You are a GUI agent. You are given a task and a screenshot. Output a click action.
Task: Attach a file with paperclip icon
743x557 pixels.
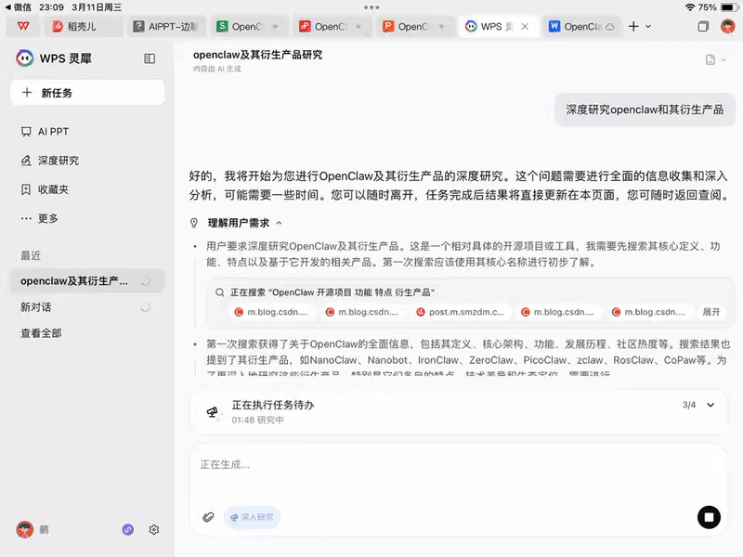click(x=208, y=517)
